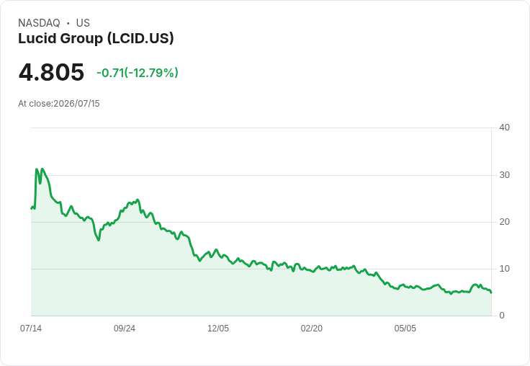
Task: Click the NASDAQ exchange label
Action: pos(39,23)
